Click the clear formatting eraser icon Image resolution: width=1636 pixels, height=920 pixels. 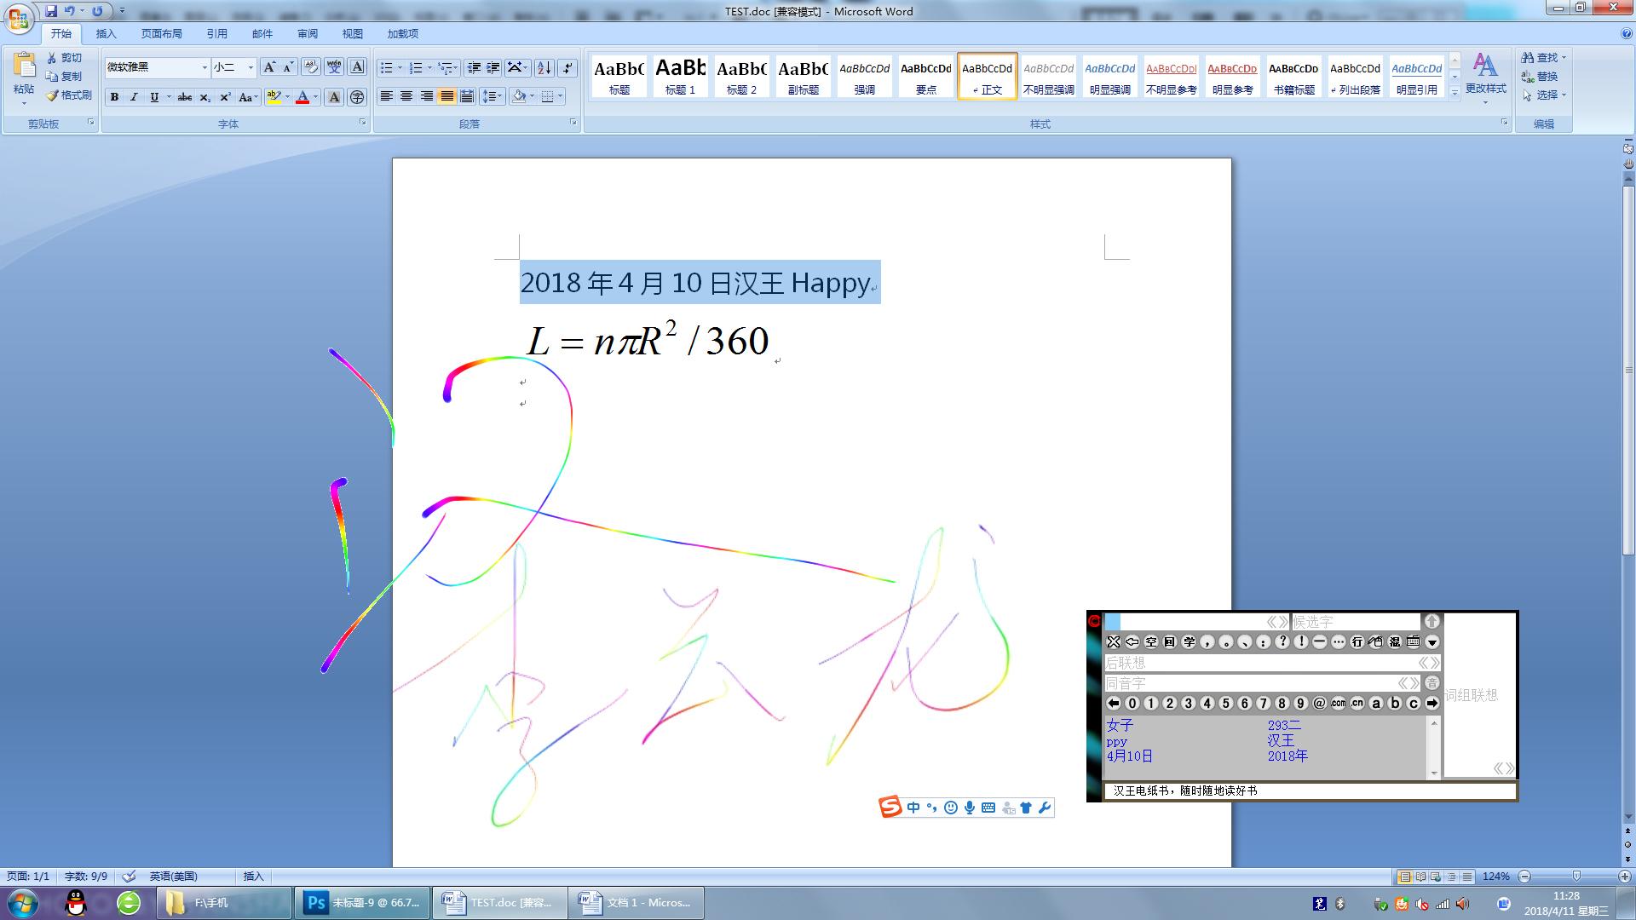[x=310, y=67]
